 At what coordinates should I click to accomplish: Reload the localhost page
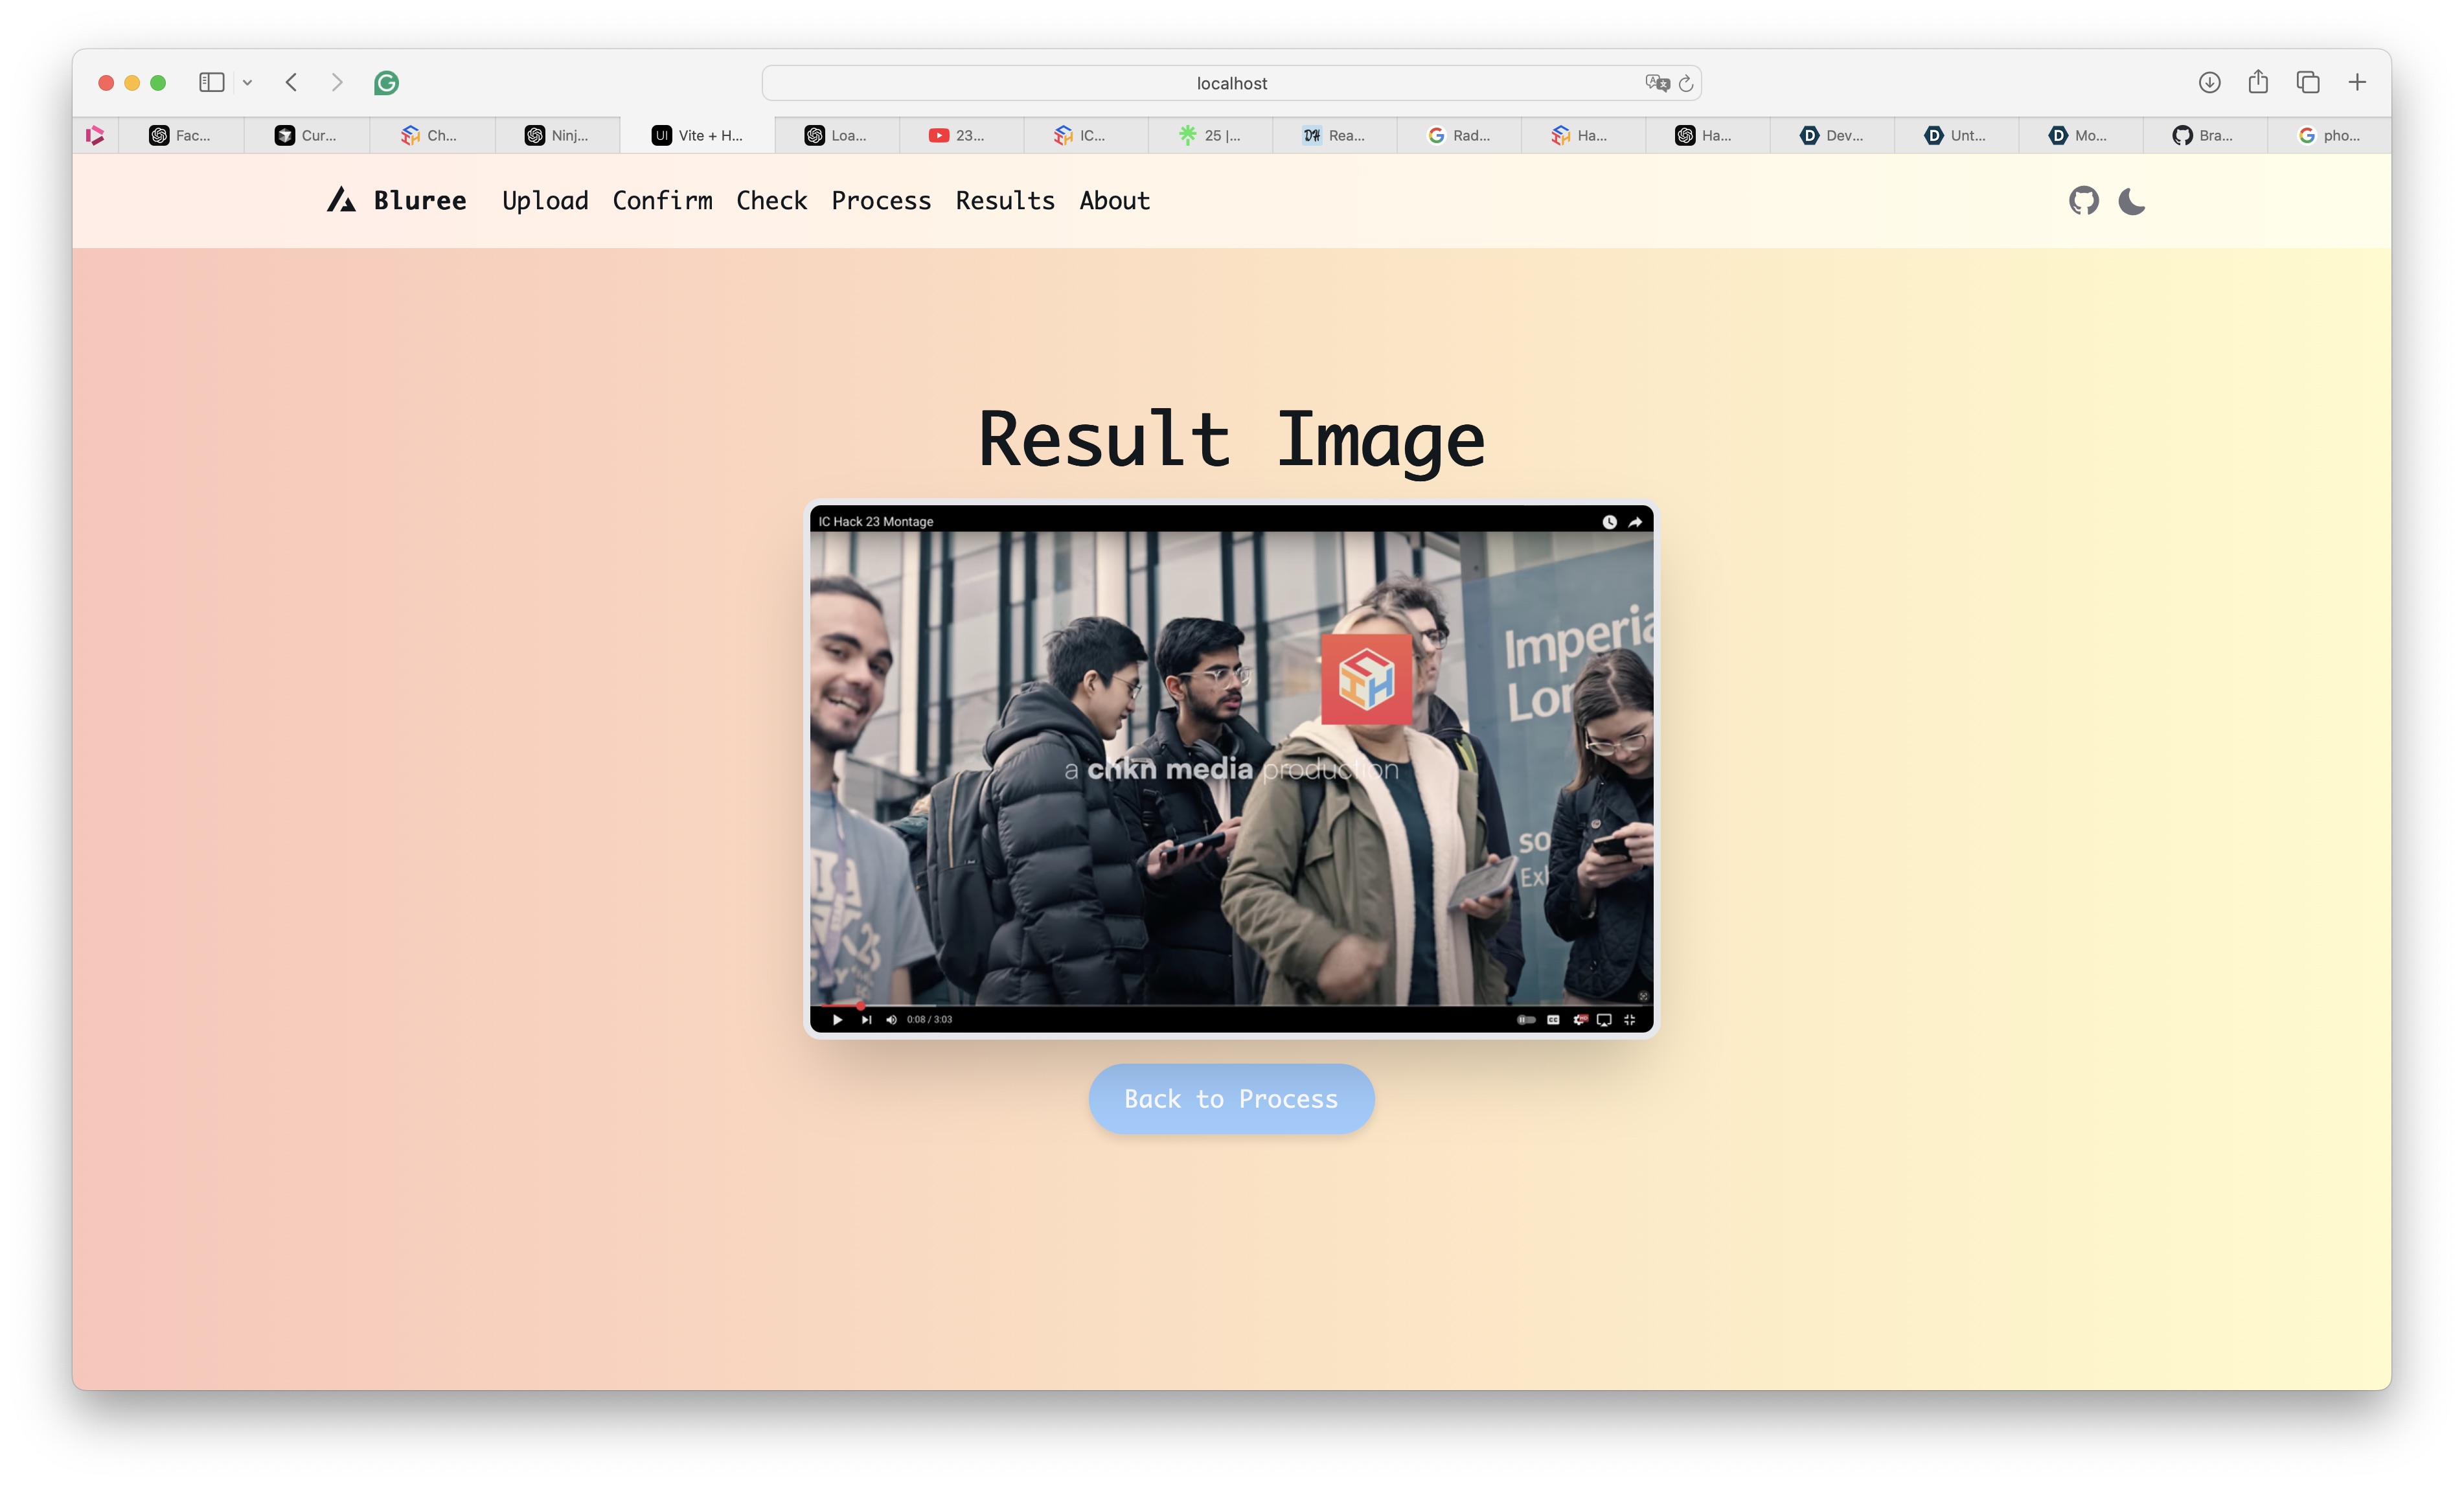[1686, 83]
